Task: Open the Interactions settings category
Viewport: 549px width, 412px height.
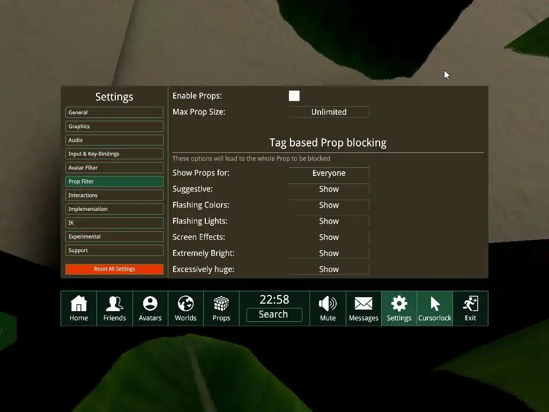Action: point(114,195)
